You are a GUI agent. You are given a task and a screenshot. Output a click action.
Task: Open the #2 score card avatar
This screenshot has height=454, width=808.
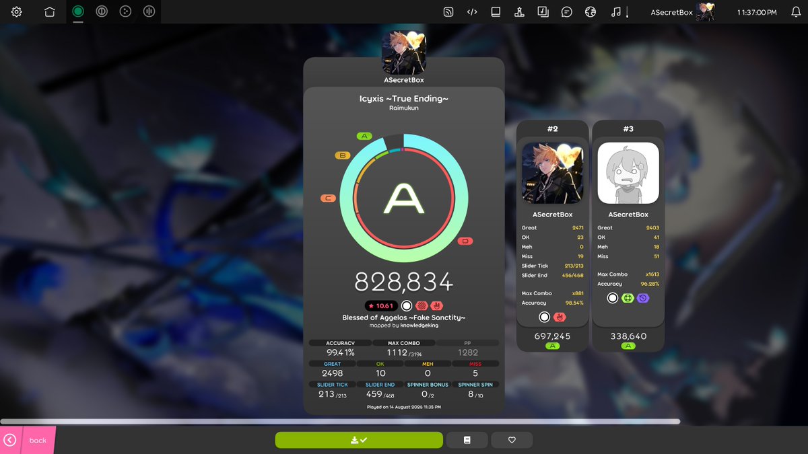(552, 173)
